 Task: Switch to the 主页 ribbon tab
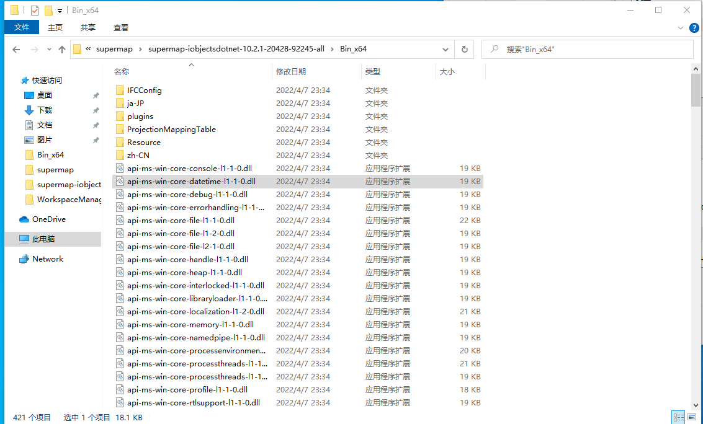point(55,27)
